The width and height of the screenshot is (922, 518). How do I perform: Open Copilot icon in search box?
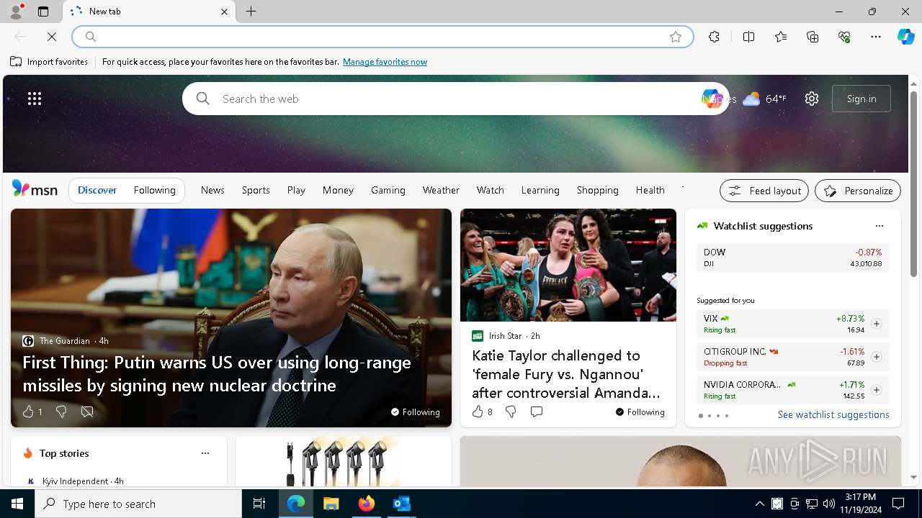[x=712, y=99]
